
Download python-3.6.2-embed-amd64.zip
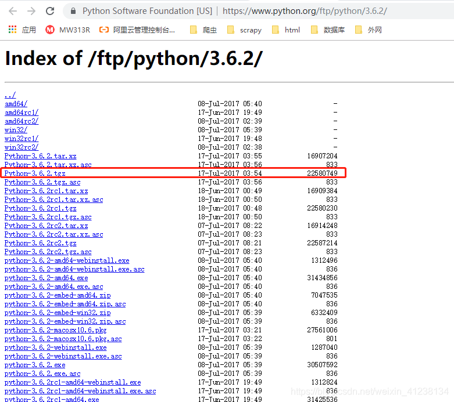click(58, 295)
